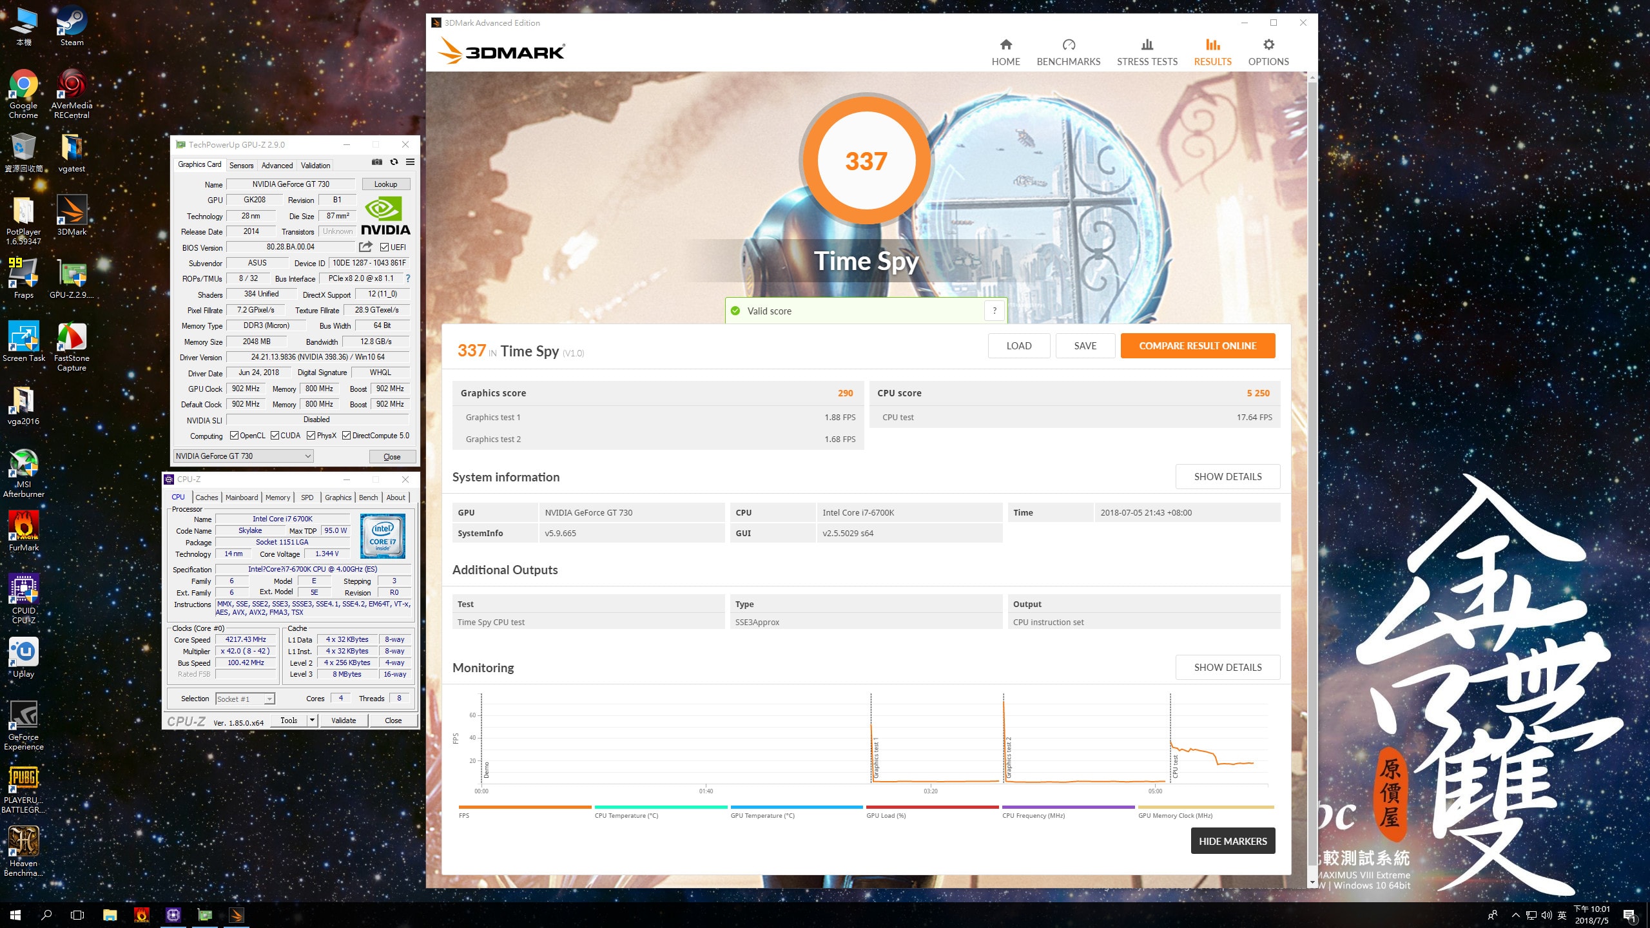1650x928 pixels.
Task: Open CPU-Z Memory tab
Action: [x=278, y=498]
